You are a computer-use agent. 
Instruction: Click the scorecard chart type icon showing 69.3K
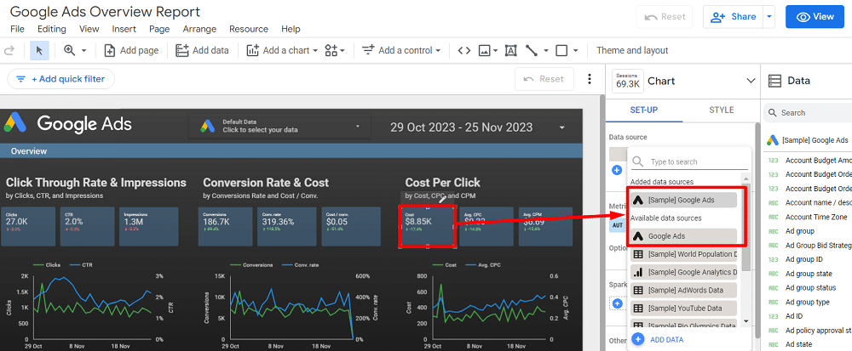[627, 81]
